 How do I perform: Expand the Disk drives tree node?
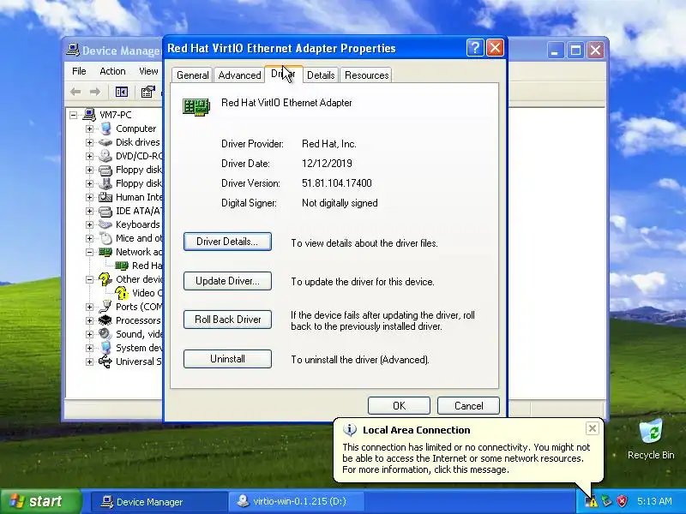[x=89, y=142]
